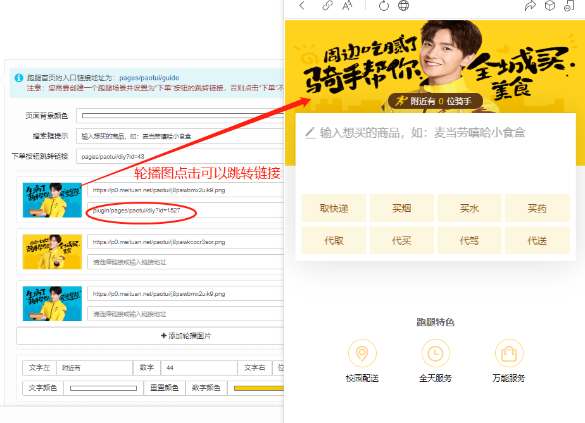Click the 重置颜色 button
The width and height of the screenshot is (585, 423).
click(164, 388)
